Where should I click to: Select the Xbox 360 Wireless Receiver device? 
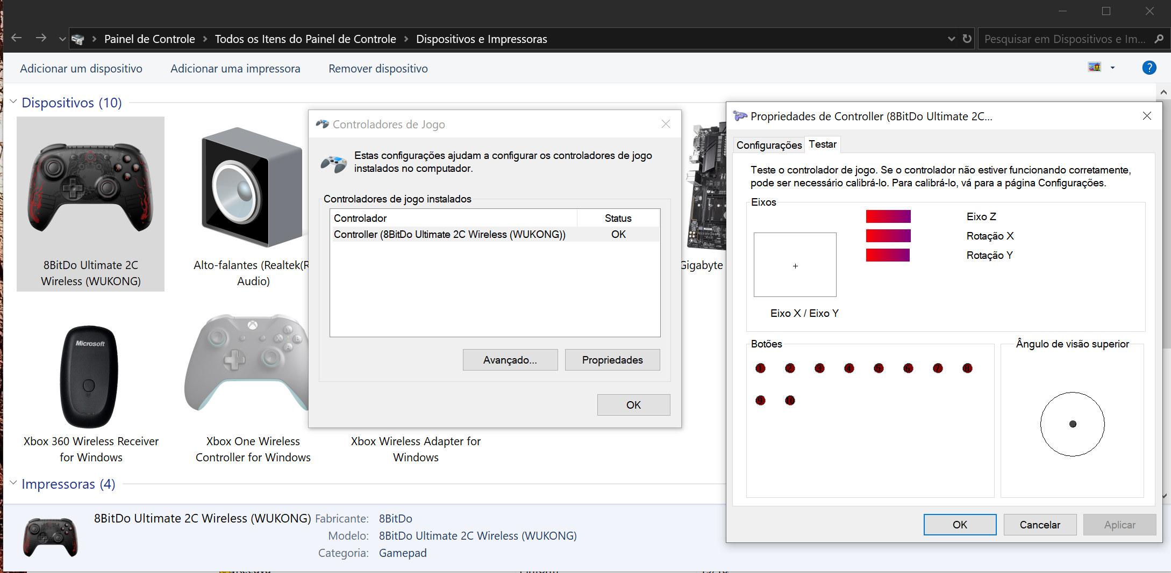tap(89, 376)
